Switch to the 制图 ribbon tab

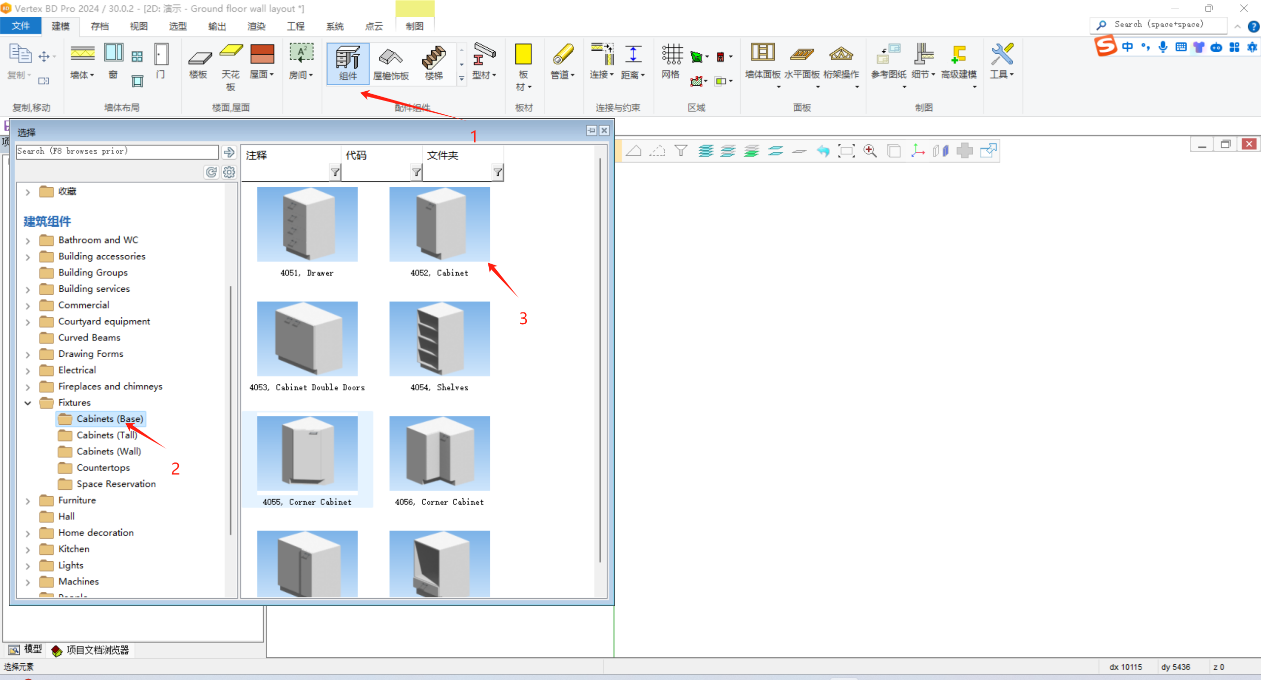(x=414, y=26)
